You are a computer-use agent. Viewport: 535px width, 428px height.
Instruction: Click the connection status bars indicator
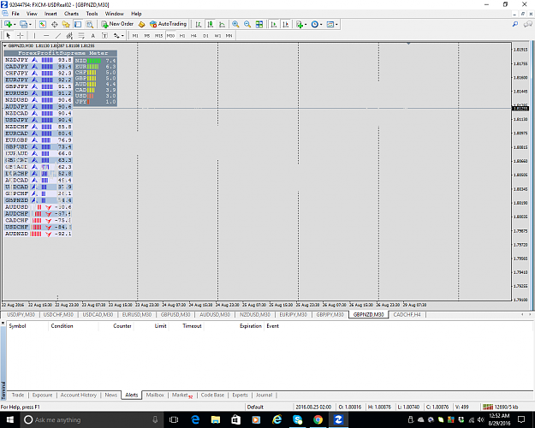tap(488, 407)
